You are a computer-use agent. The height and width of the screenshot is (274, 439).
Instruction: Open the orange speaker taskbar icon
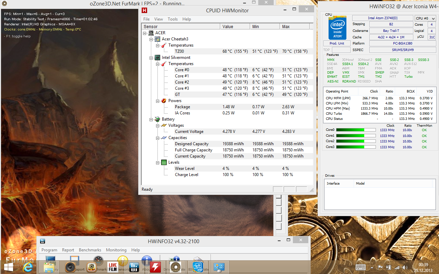tap(70, 267)
